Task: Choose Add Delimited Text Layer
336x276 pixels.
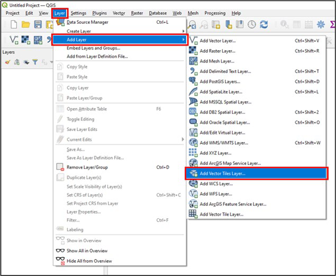Action: pos(257,71)
